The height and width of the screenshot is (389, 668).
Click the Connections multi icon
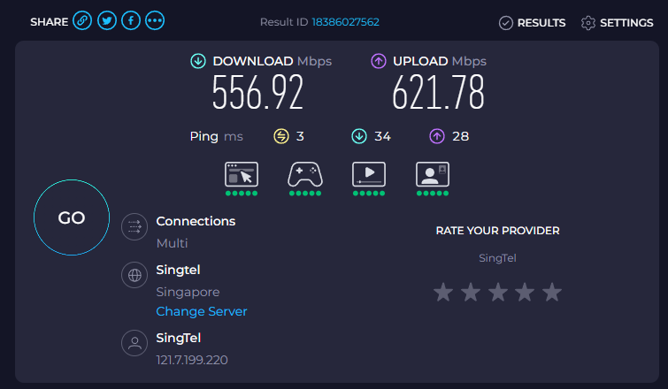134,227
